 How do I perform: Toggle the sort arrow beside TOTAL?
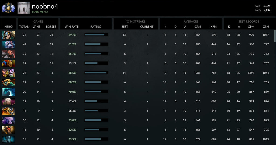click(30, 27)
